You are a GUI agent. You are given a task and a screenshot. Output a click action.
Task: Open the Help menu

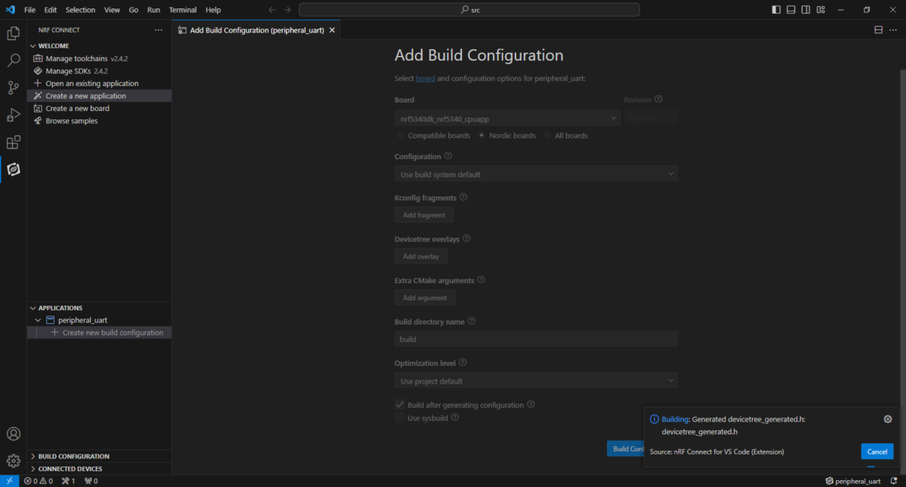pos(213,10)
